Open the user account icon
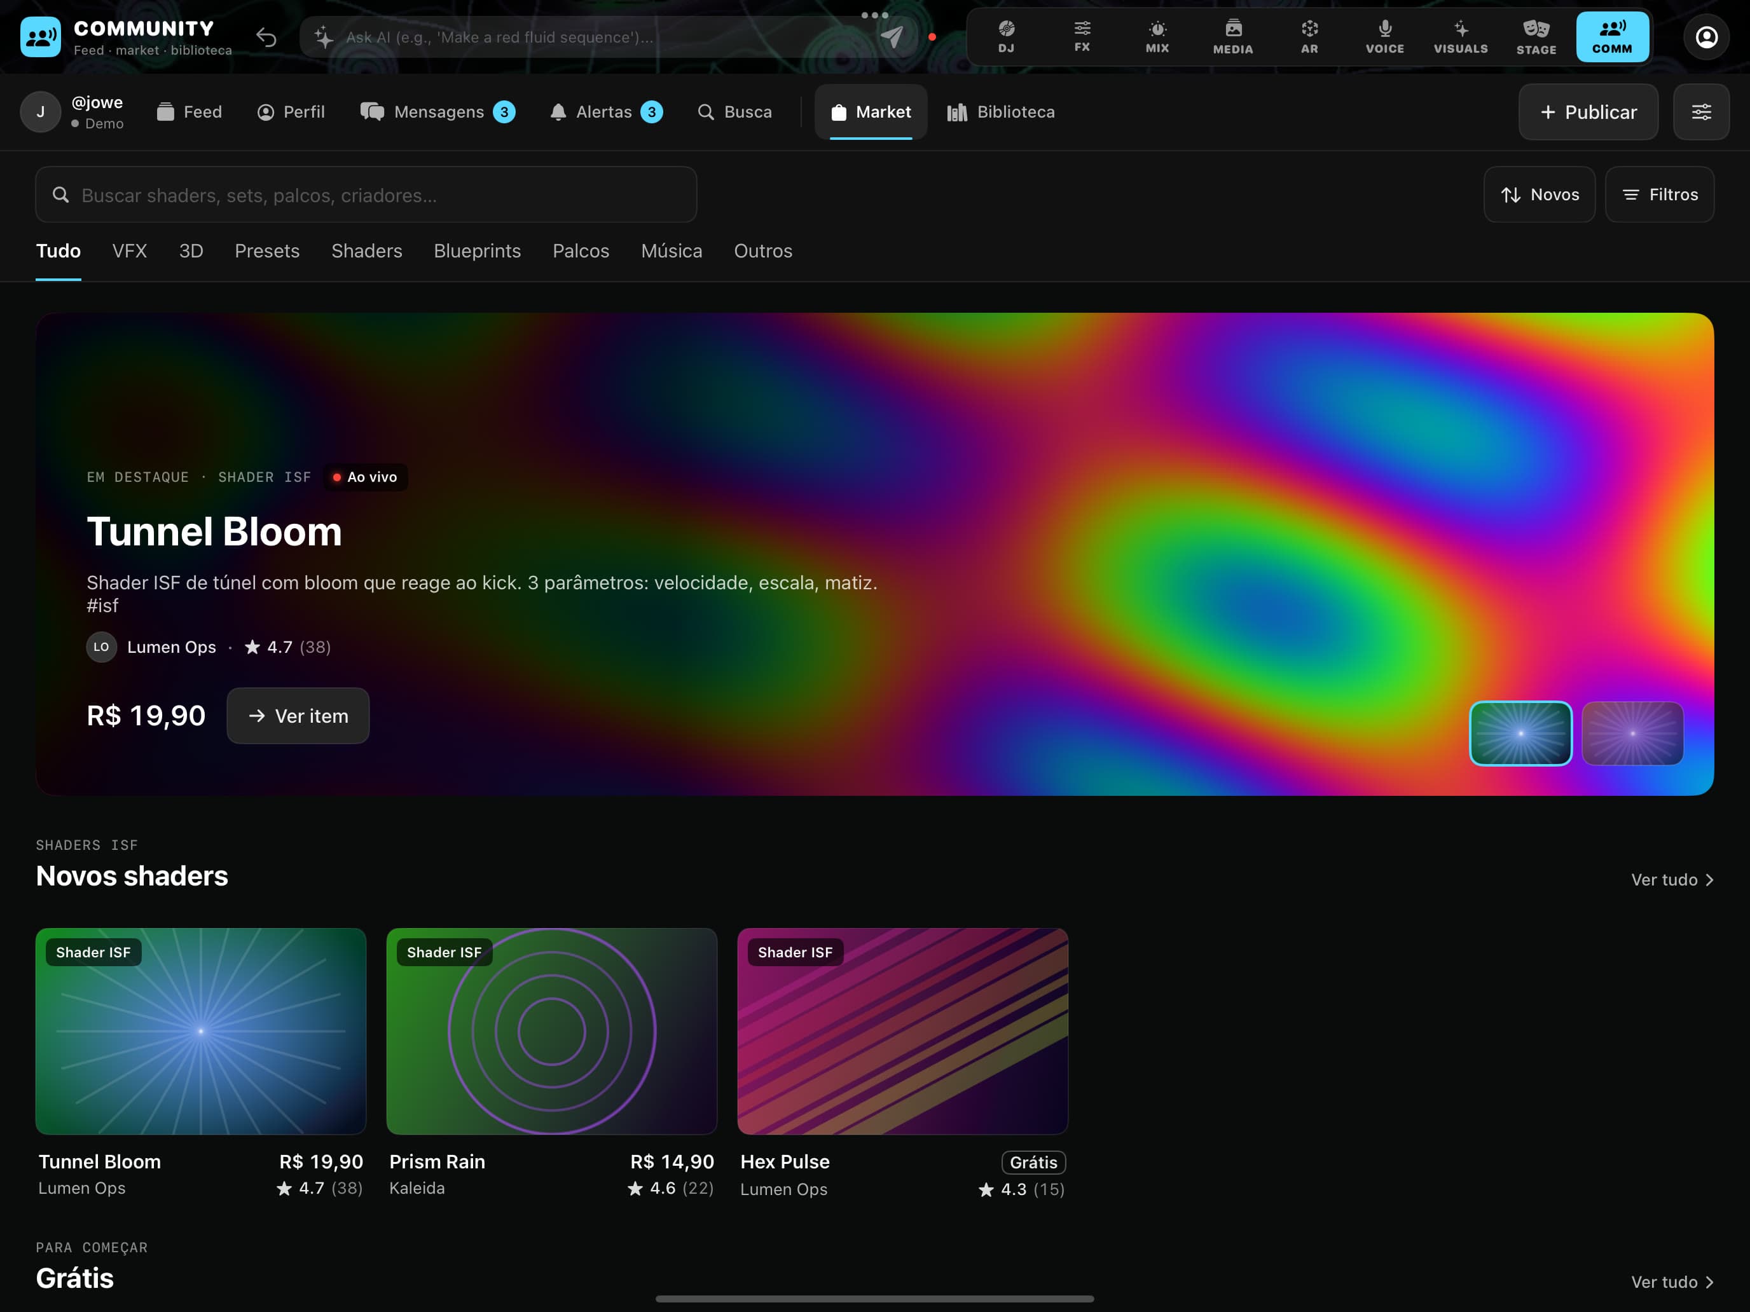Image resolution: width=1750 pixels, height=1312 pixels. (1705, 37)
